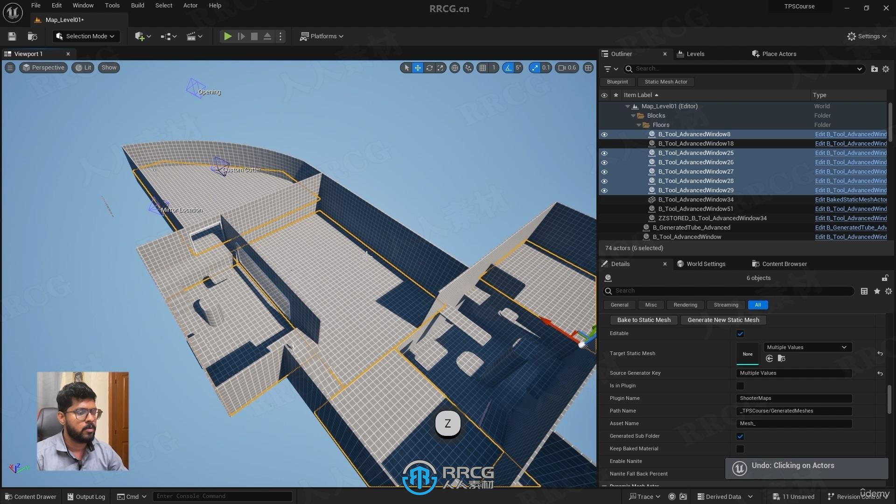Open camera speed 0.6 setting
Viewport: 896px width, 504px height.
[567, 68]
